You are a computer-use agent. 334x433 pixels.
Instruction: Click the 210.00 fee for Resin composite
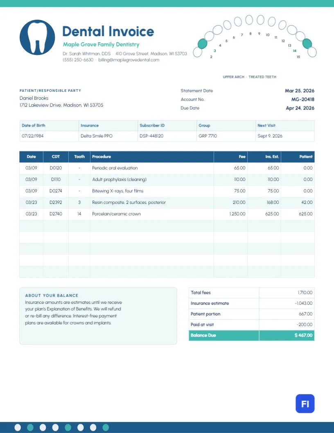tap(239, 203)
